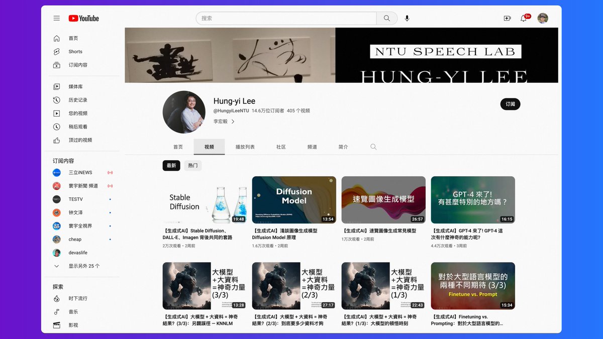Open the create video icon
The height and width of the screenshot is (339, 603).
point(507,18)
